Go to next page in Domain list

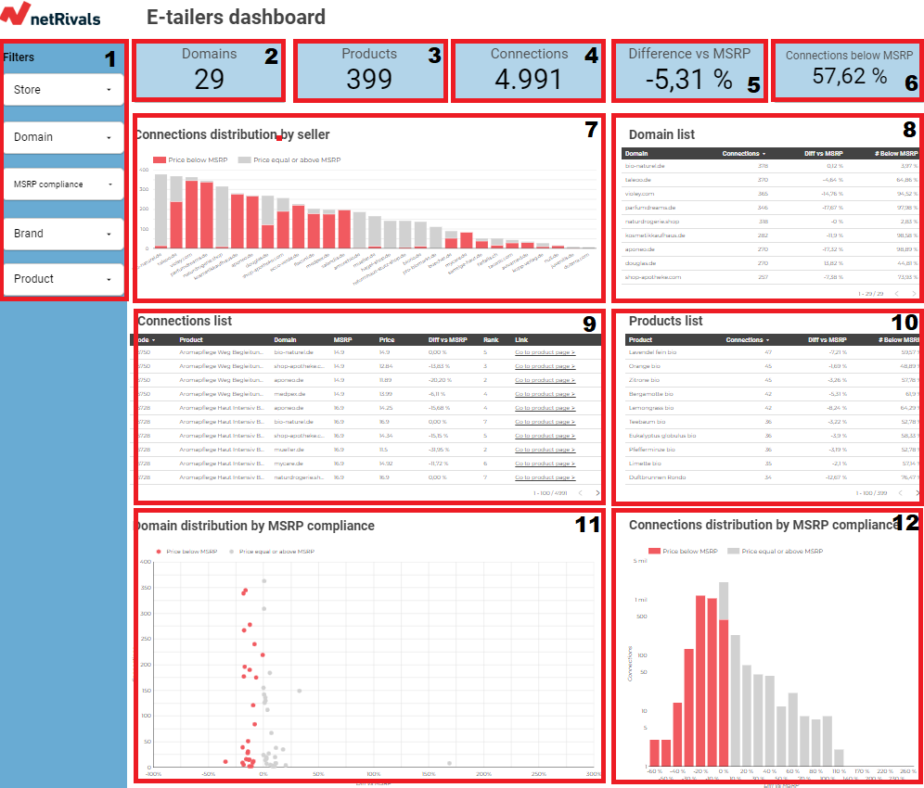(x=914, y=293)
